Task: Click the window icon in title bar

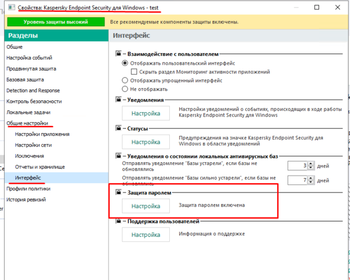Action: pos(12,8)
